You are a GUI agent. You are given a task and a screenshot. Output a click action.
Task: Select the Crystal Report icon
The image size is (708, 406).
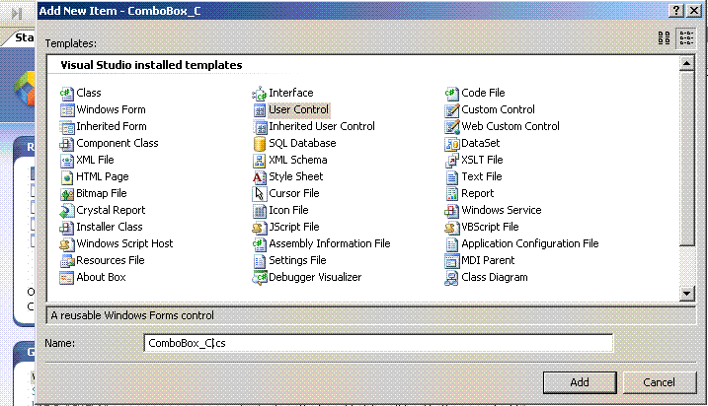(67, 211)
